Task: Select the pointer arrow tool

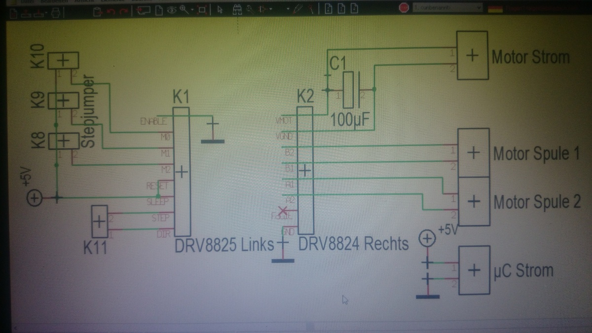Action: 220,10
